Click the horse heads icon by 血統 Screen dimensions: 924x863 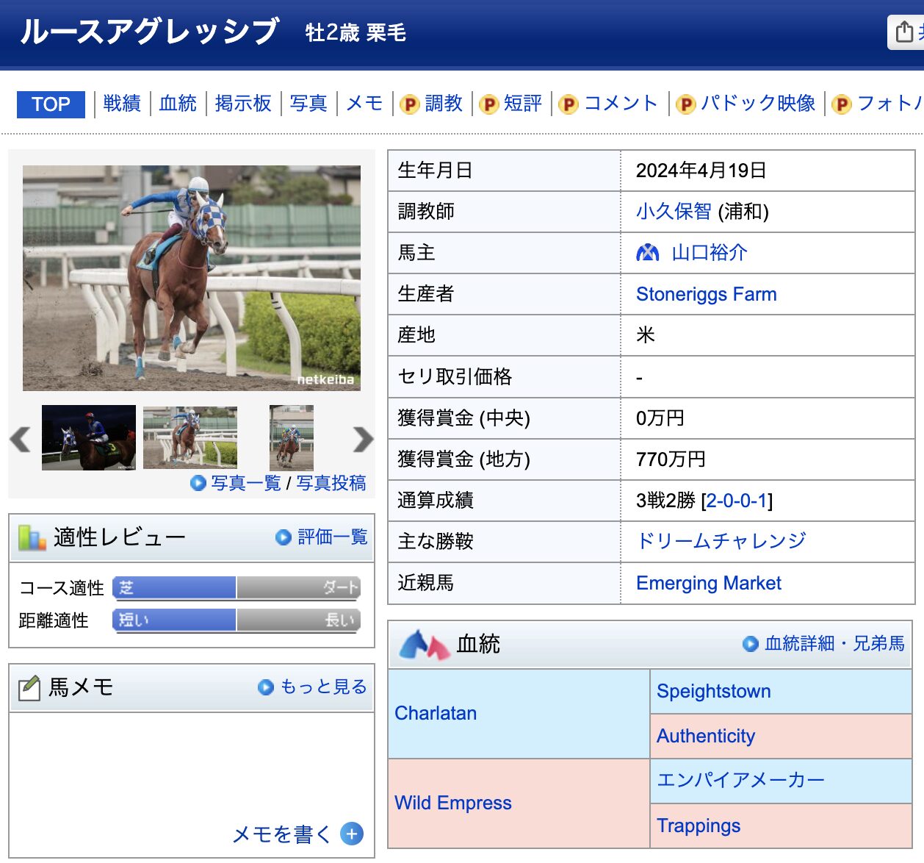pyautogui.click(x=425, y=645)
